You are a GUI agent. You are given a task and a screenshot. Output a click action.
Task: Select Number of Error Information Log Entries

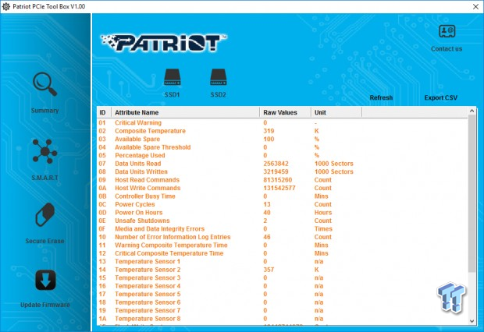click(x=283, y=237)
